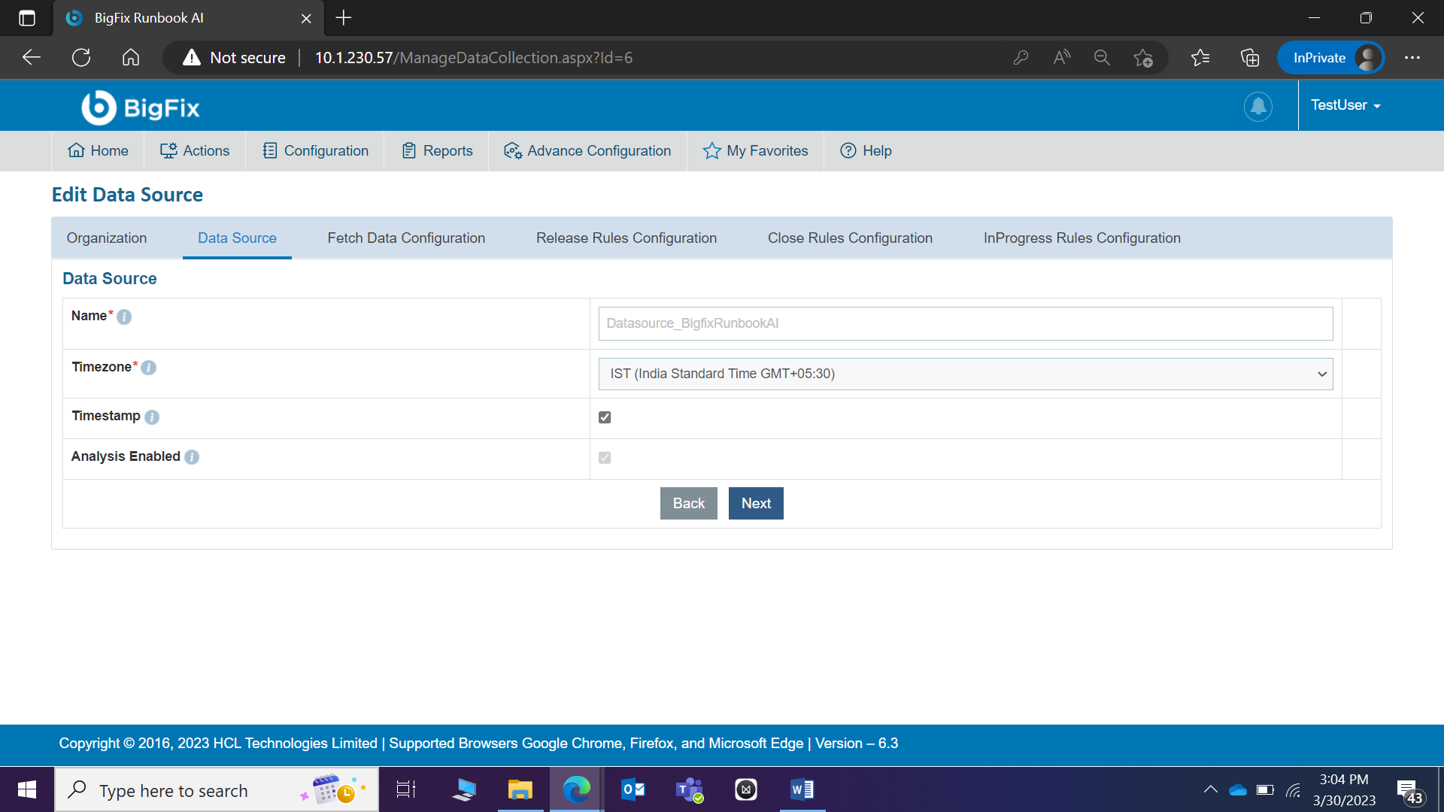Toggle the Analysis Enabled checkbox
Viewport: 1444px width, 812px height.
[x=605, y=458]
